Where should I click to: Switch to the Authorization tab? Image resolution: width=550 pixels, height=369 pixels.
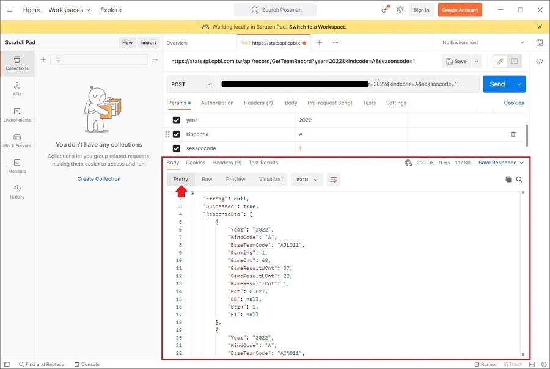[217, 103]
